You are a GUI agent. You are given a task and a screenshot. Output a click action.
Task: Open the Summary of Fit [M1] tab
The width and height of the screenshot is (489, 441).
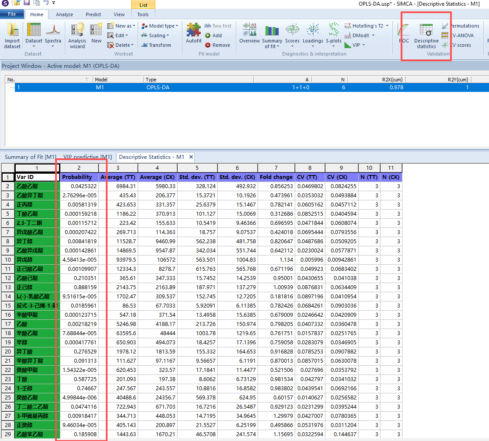(x=30, y=157)
